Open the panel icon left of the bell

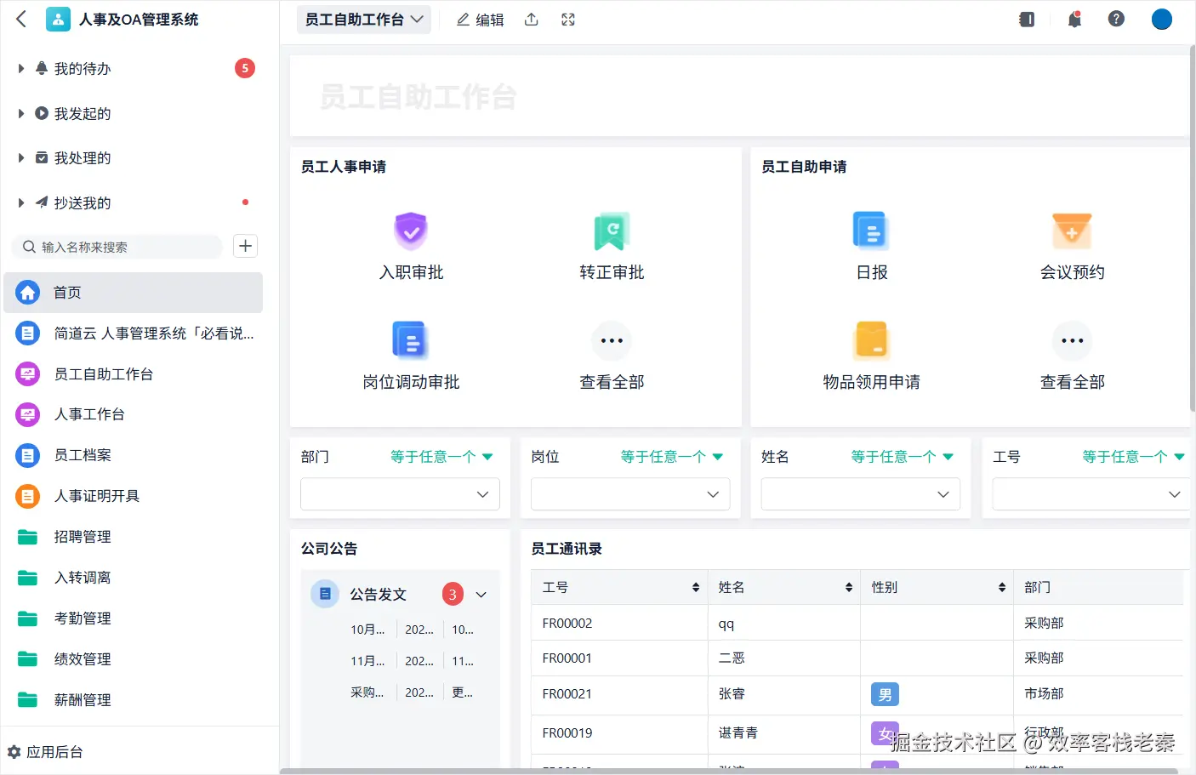pos(1027,19)
